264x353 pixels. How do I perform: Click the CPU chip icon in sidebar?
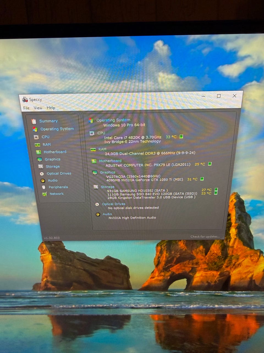[x=36, y=137]
